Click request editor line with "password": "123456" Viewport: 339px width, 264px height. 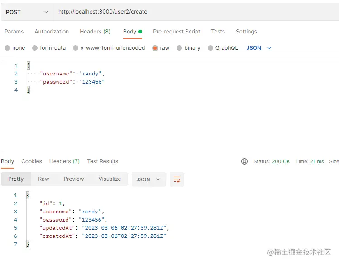[x=72, y=82]
